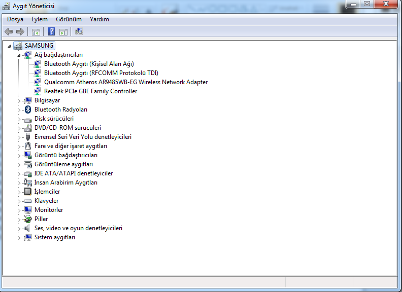Select Qualcomm Atheros AR9485WB-EG Wireless Network Adapter
This screenshot has height=292, width=402.
pos(125,82)
